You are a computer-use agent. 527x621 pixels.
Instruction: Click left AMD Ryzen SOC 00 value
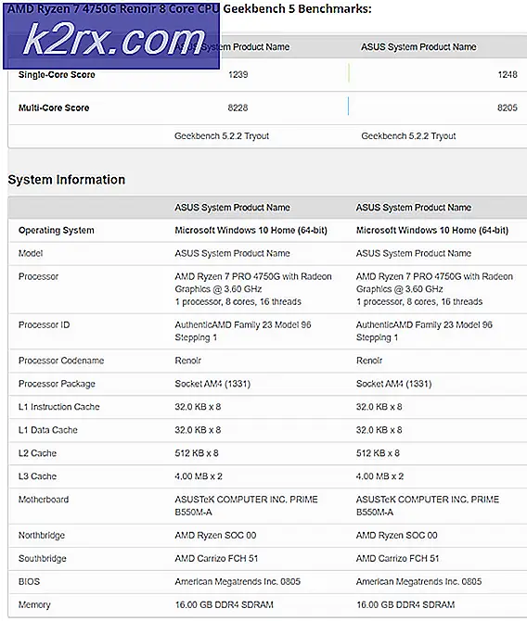point(215,536)
